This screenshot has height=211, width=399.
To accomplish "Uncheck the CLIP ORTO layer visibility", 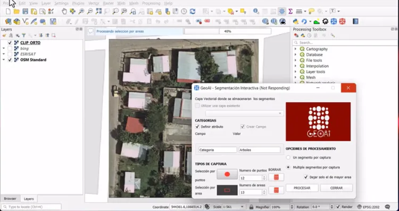I will point(10,42).
